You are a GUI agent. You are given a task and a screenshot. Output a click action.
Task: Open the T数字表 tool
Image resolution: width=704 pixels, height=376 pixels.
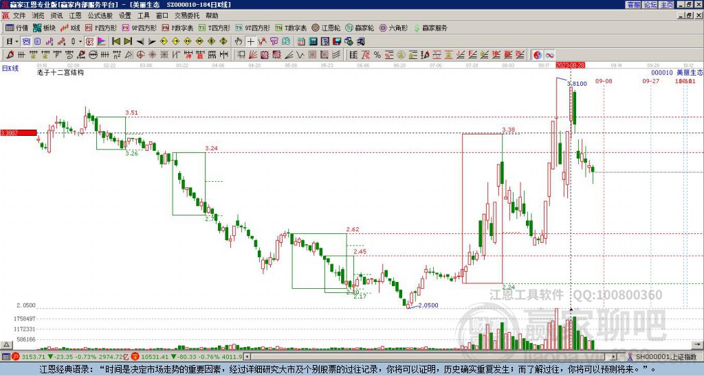[291, 27]
